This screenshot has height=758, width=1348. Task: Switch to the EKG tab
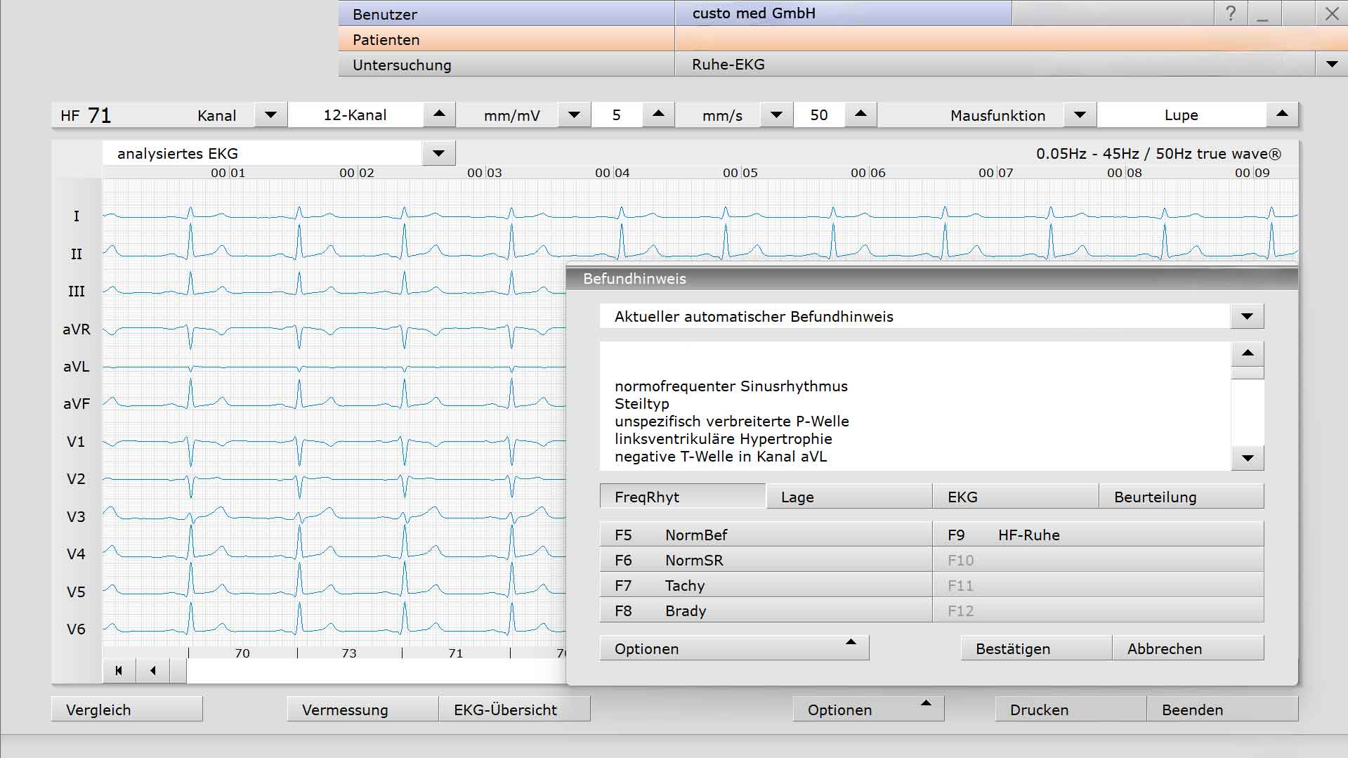tap(1015, 497)
